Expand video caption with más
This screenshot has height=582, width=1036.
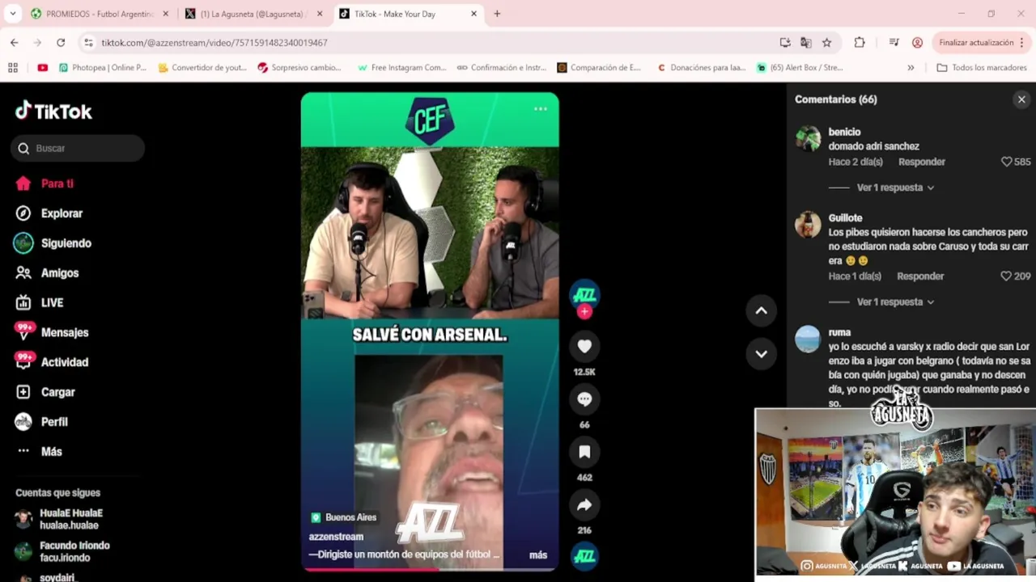538,555
